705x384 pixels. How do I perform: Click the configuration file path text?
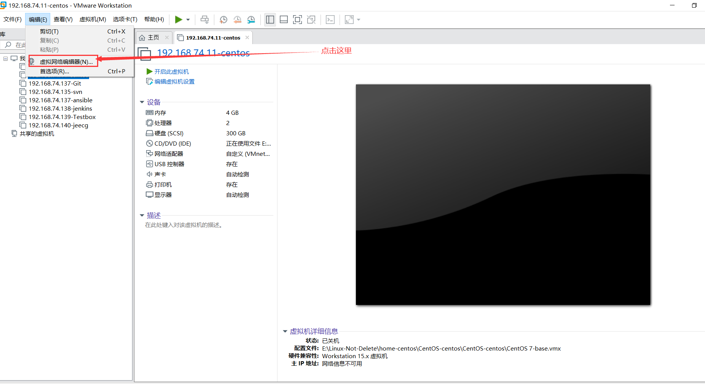click(441, 348)
